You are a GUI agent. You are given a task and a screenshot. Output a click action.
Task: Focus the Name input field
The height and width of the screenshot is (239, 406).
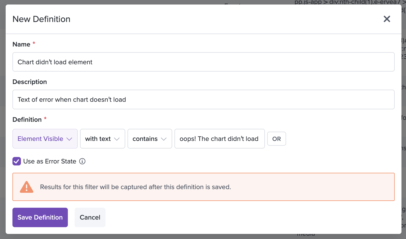(x=204, y=62)
